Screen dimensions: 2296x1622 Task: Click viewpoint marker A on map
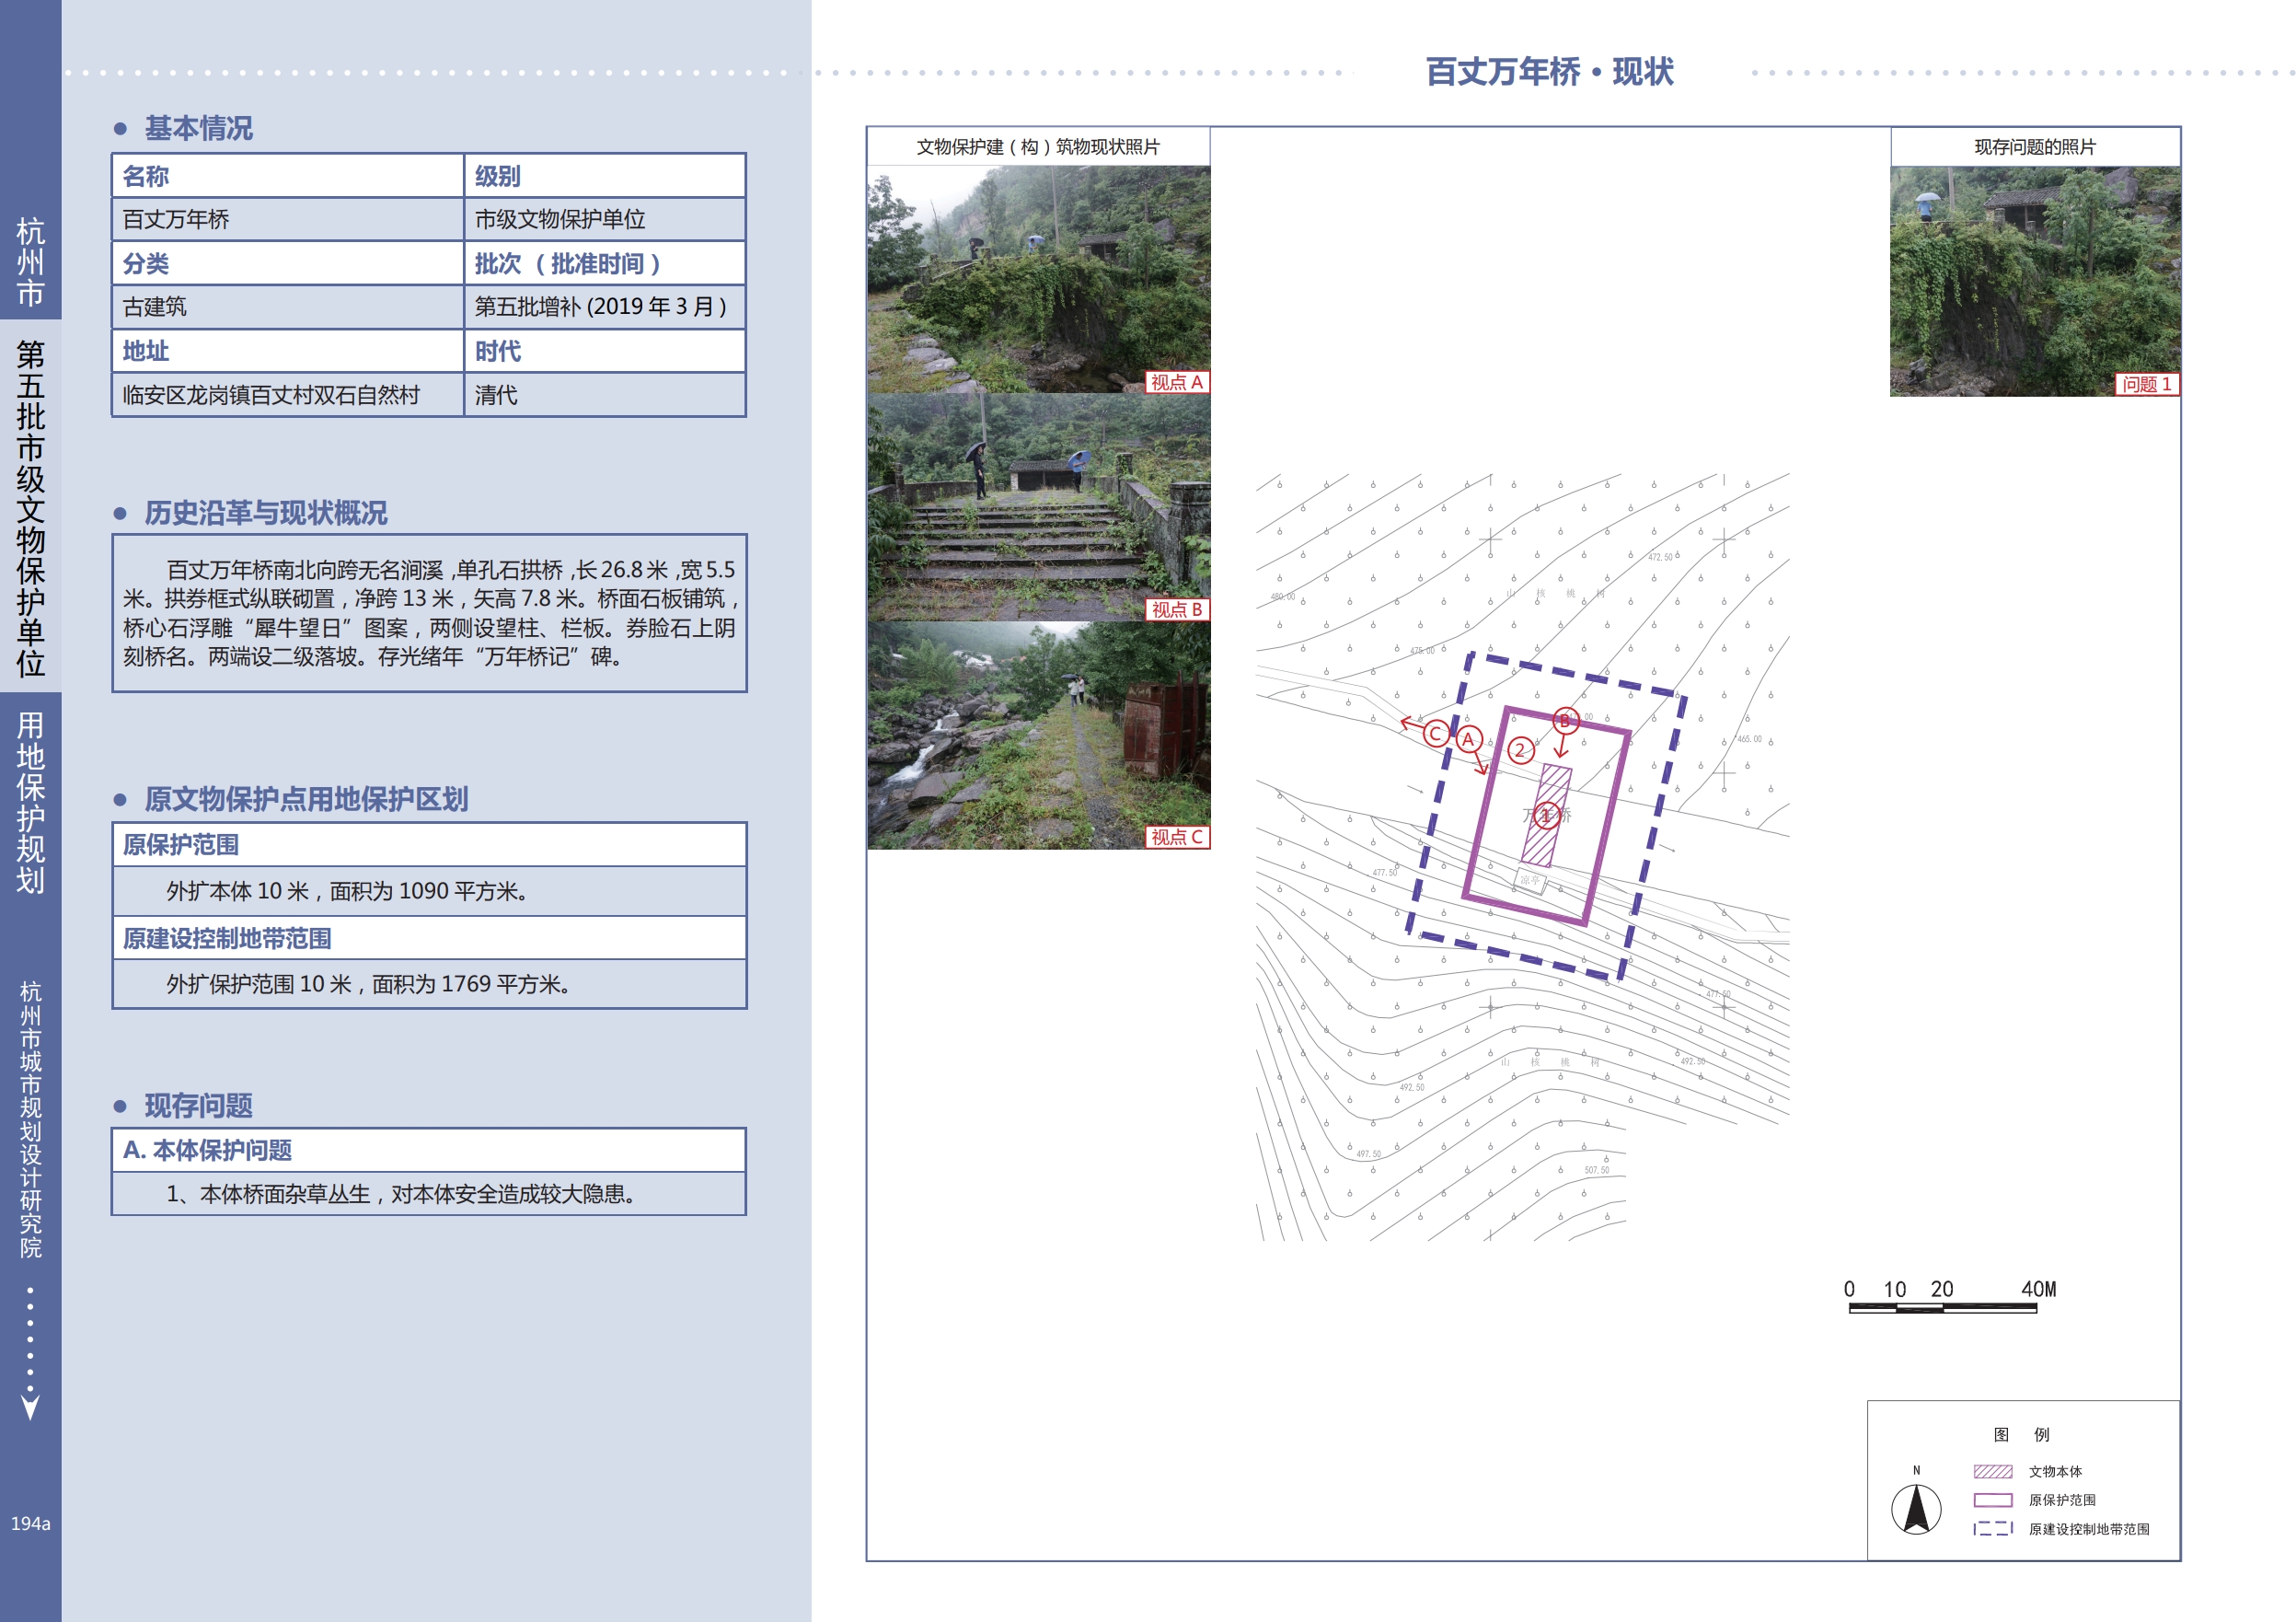tap(1468, 739)
